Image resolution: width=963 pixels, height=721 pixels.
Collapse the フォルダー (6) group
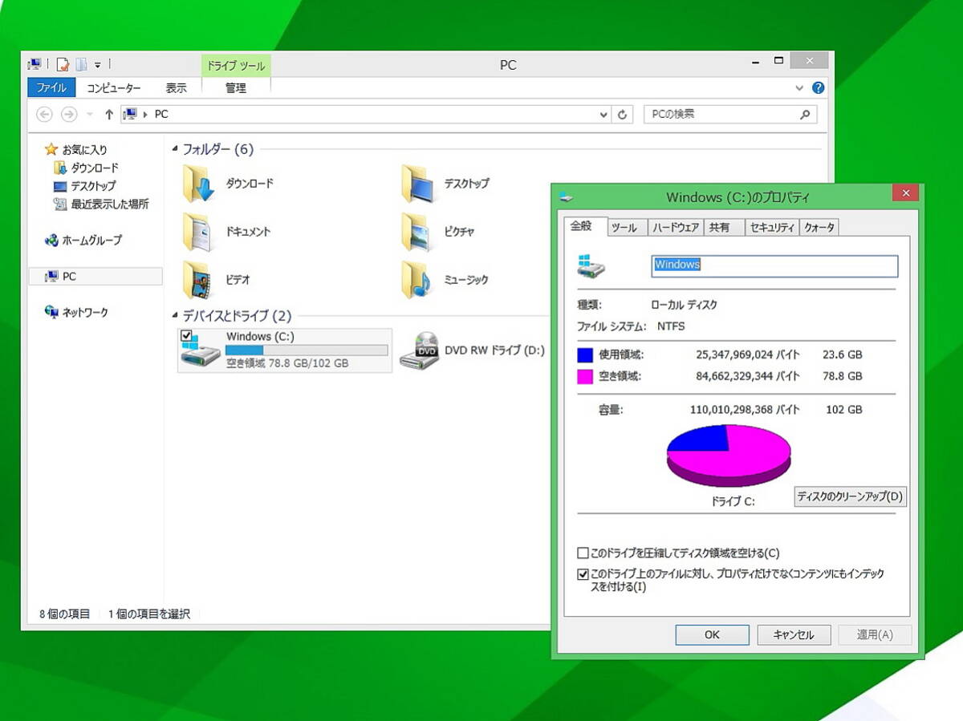pos(174,149)
